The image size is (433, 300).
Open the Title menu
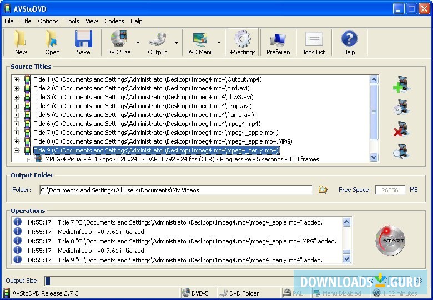26,21
